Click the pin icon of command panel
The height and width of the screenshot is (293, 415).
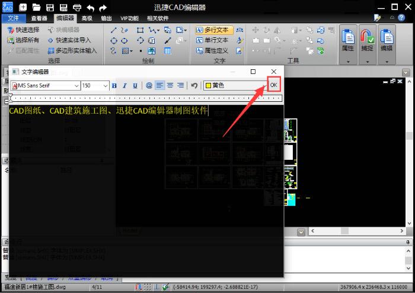408,242
